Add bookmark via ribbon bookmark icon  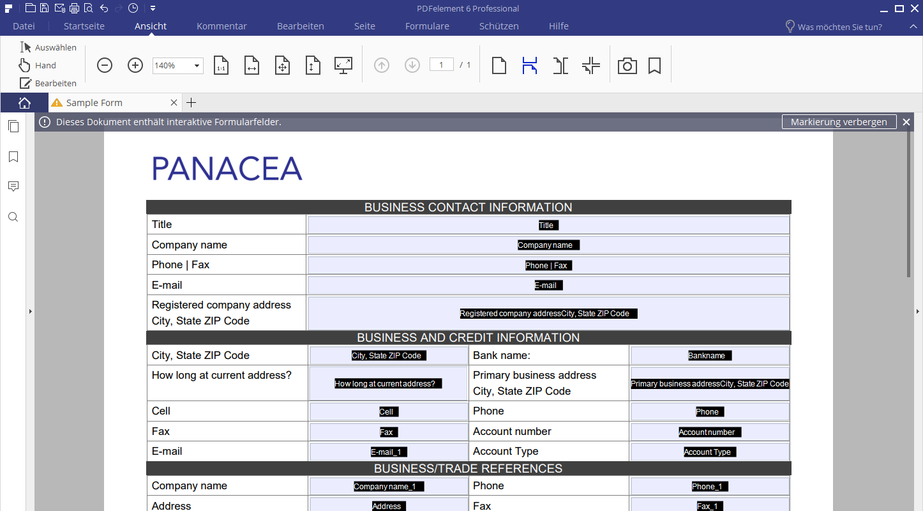tap(654, 65)
